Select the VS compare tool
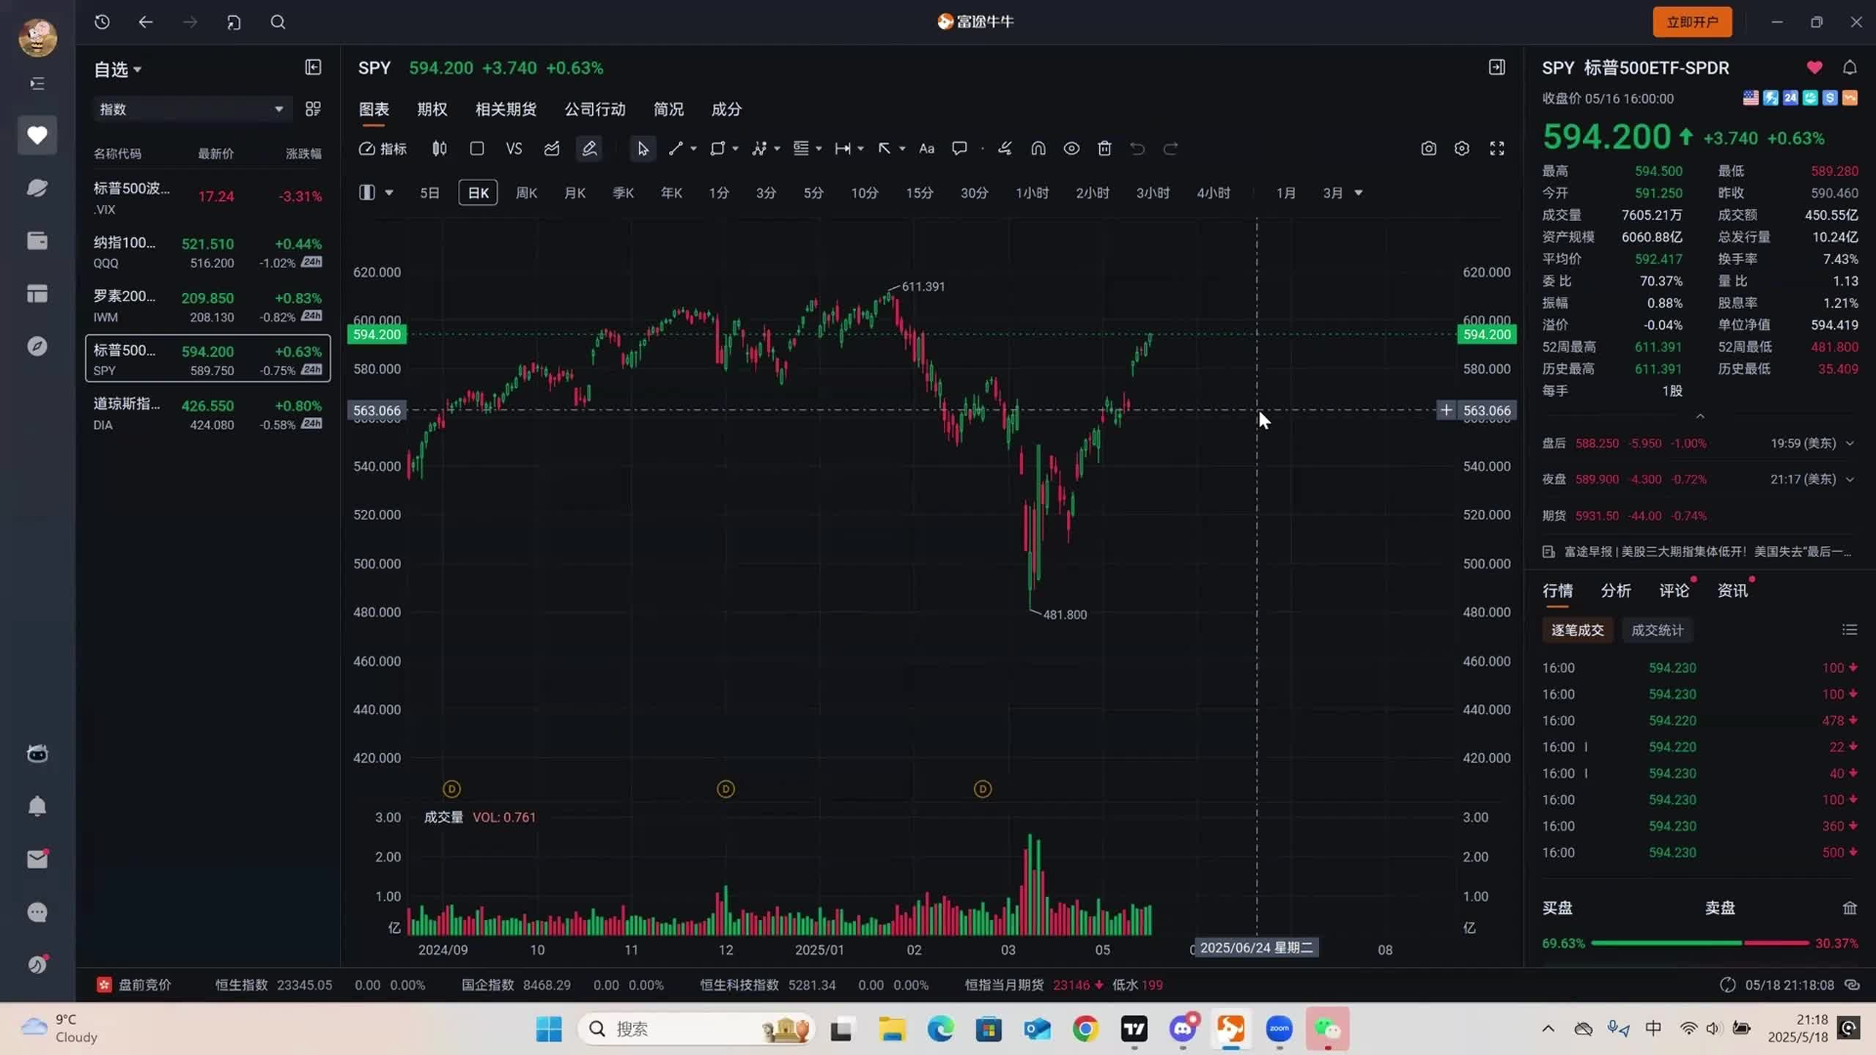 tap(514, 149)
